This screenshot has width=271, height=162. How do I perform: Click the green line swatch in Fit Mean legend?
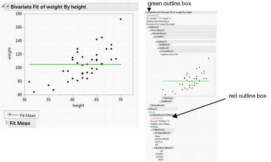17,115
